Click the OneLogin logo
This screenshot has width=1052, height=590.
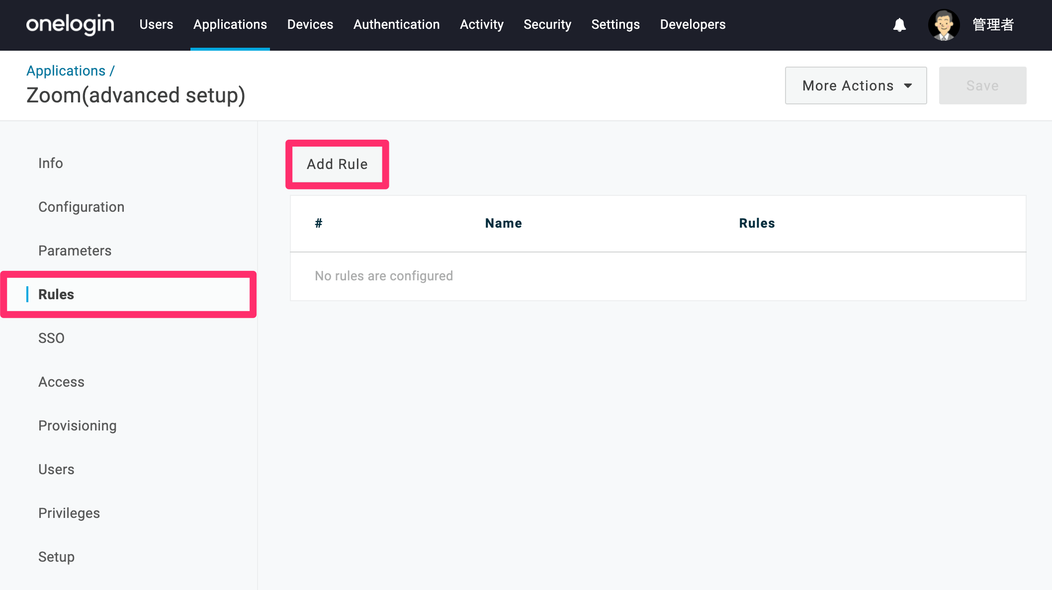tap(70, 24)
